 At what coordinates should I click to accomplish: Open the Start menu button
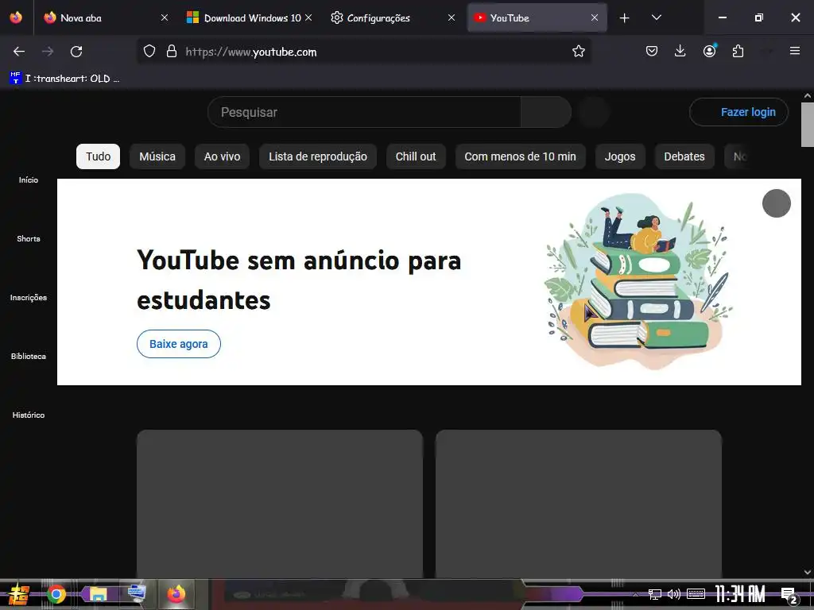19,594
